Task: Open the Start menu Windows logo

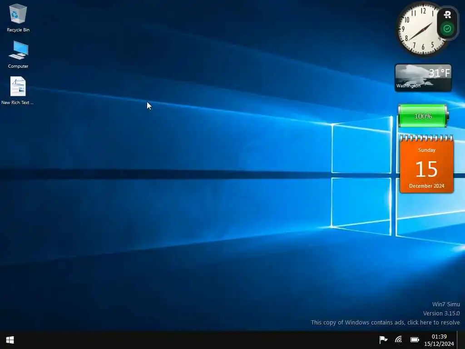Action: coord(10,340)
